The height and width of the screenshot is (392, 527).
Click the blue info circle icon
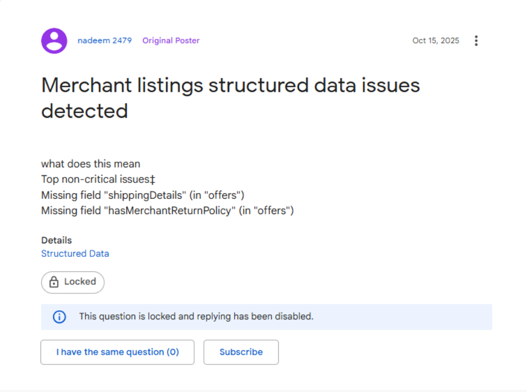60,317
